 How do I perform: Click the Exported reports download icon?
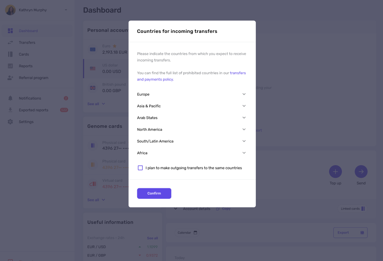(x=10, y=110)
